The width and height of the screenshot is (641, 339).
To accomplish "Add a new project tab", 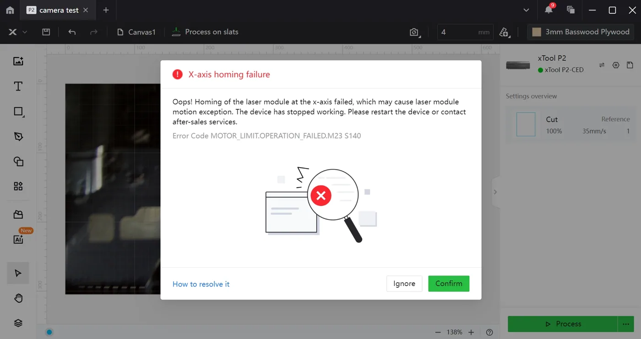I will 106,10.
